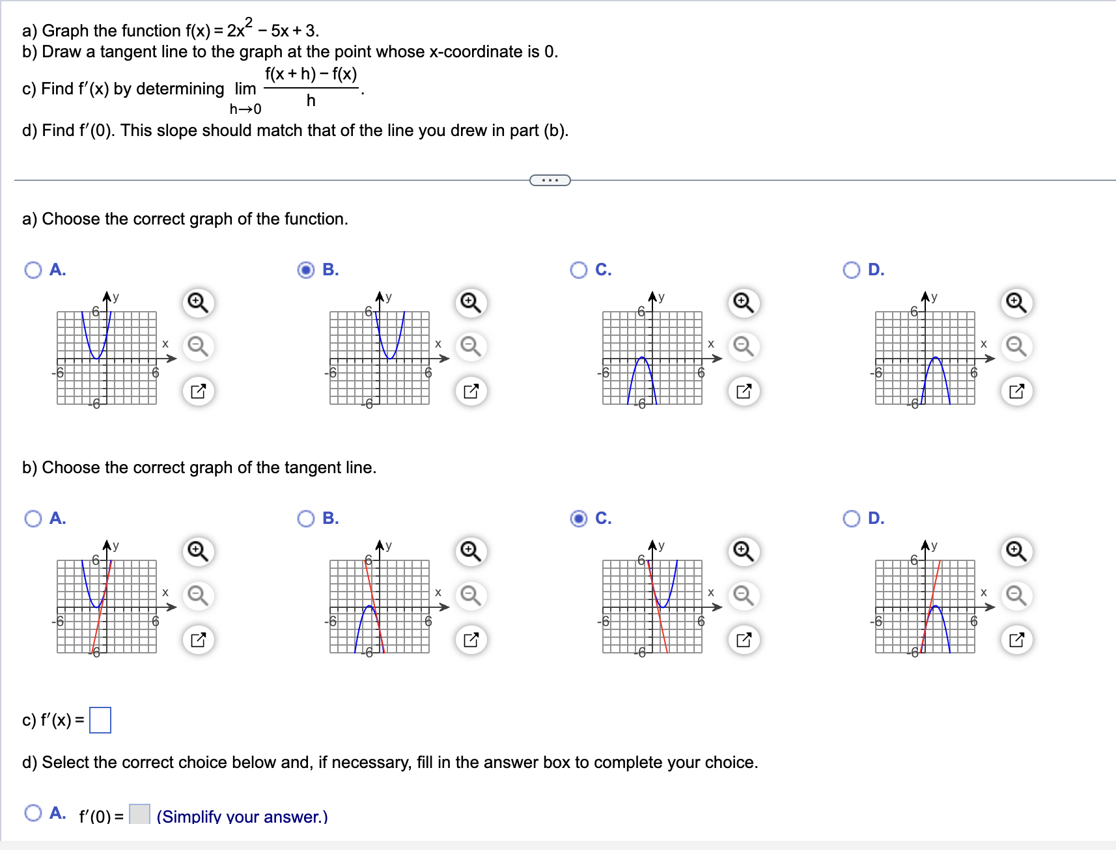Open choice C's graph in an enlarged view

pos(744,391)
